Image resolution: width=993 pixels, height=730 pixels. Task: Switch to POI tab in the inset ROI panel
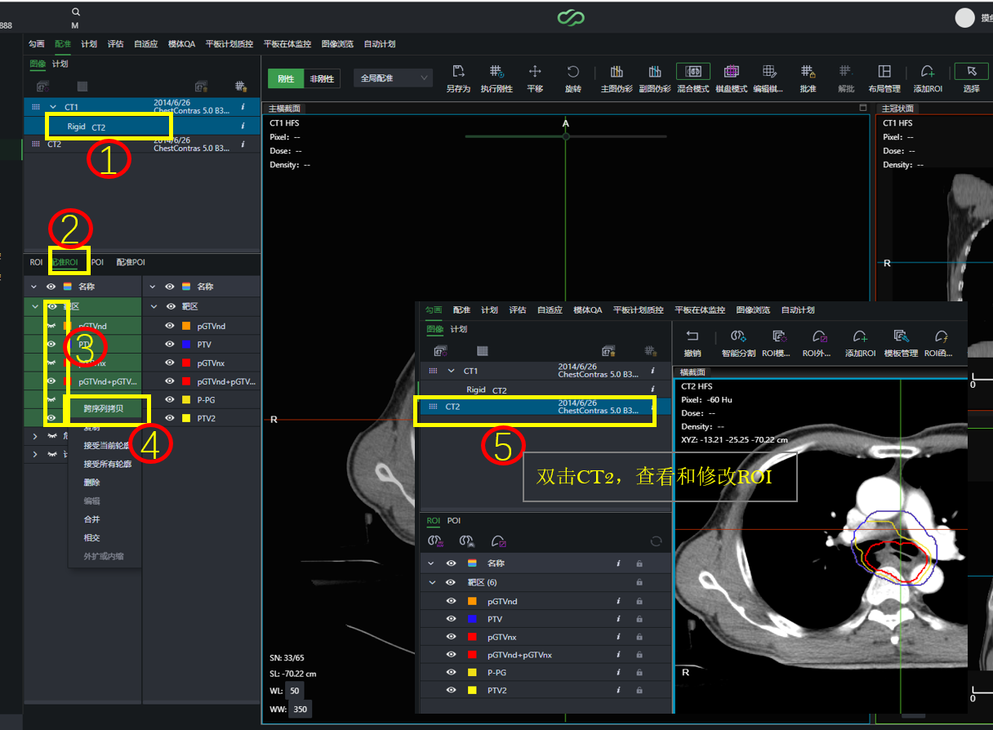coord(454,520)
